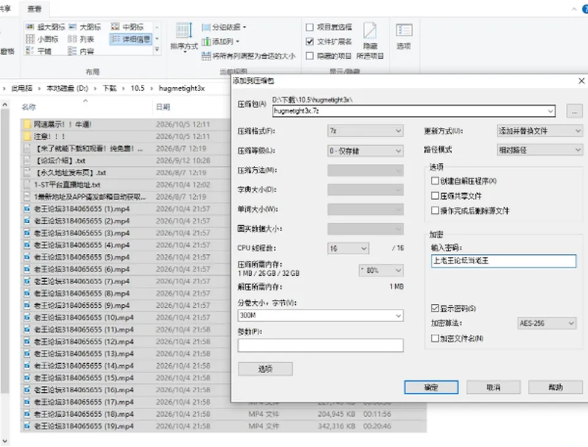Image resolution: width=588 pixels, height=447 pixels.
Task: Click 取消 to cancel the archive dialog
Action: point(494,388)
